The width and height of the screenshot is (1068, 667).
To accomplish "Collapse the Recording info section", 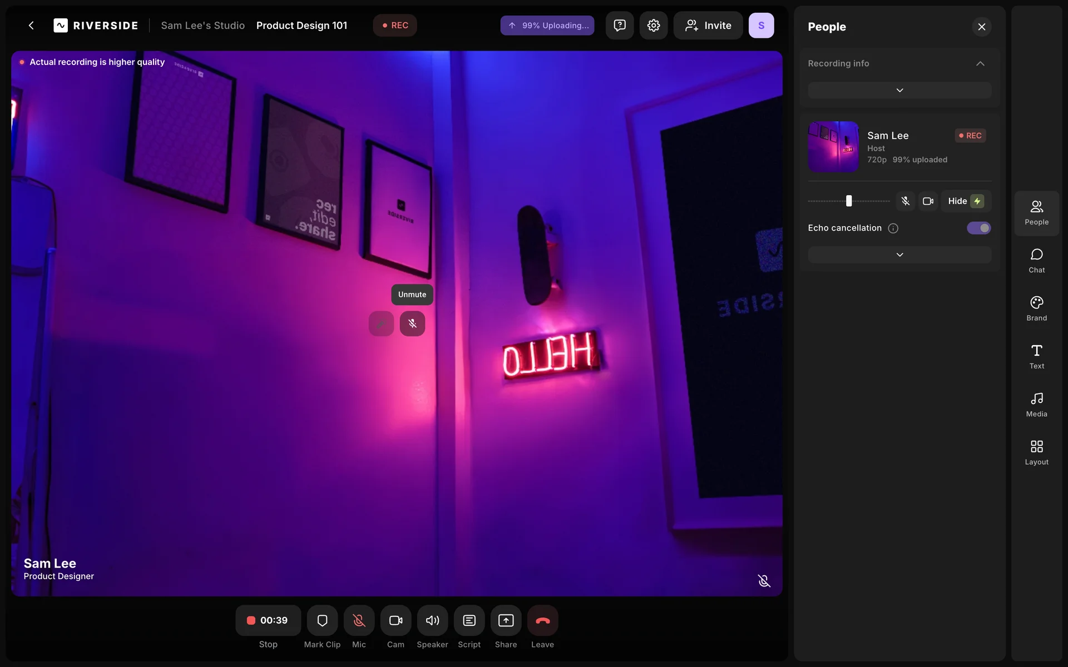I will pyautogui.click(x=980, y=63).
